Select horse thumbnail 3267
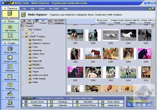This screenshot has width=157, height=110. [75, 35]
